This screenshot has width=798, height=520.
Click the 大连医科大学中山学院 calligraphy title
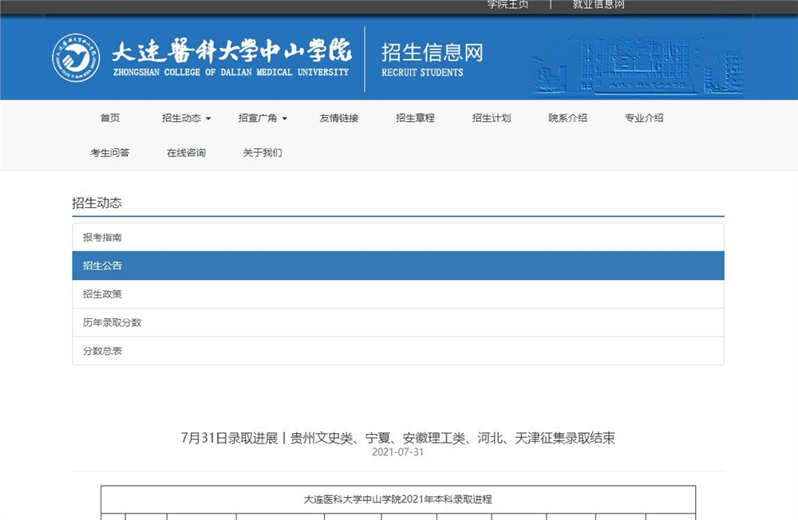point(231,50)
